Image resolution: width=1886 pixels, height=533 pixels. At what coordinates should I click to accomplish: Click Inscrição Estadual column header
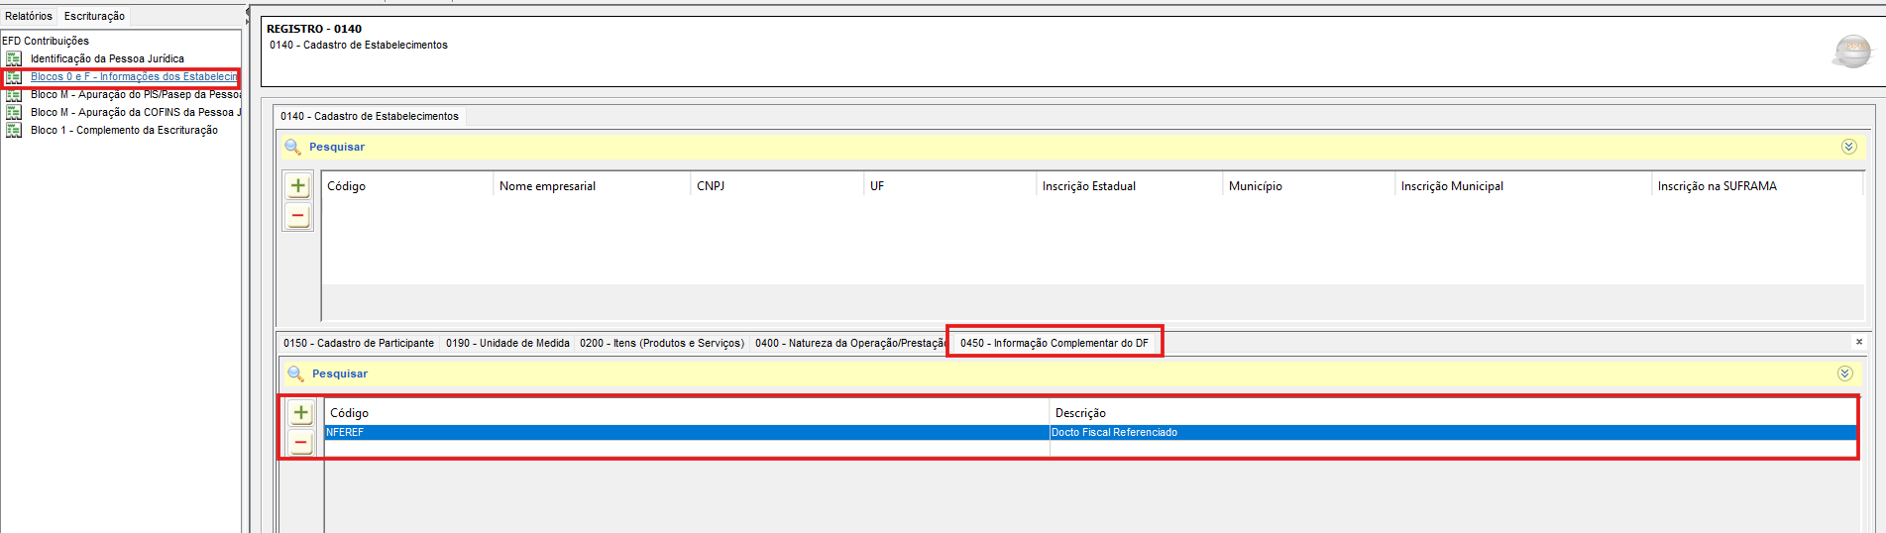coord(1129,185)
